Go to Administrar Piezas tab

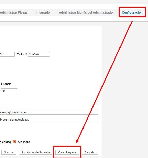pyautogui.click(x=14, y=13)
